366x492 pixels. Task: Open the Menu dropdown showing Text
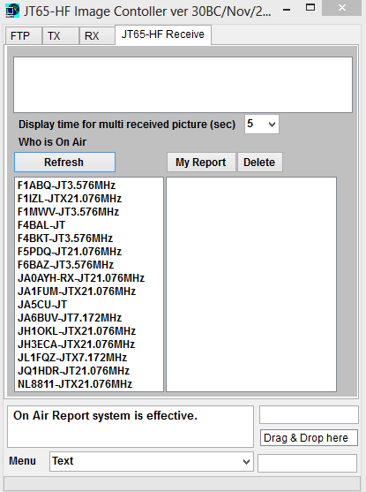pos(152,462)
